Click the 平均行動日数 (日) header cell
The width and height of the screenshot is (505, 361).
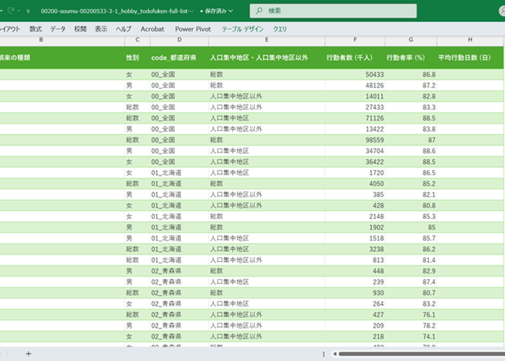pyautogui.click(x=470, y=57)
